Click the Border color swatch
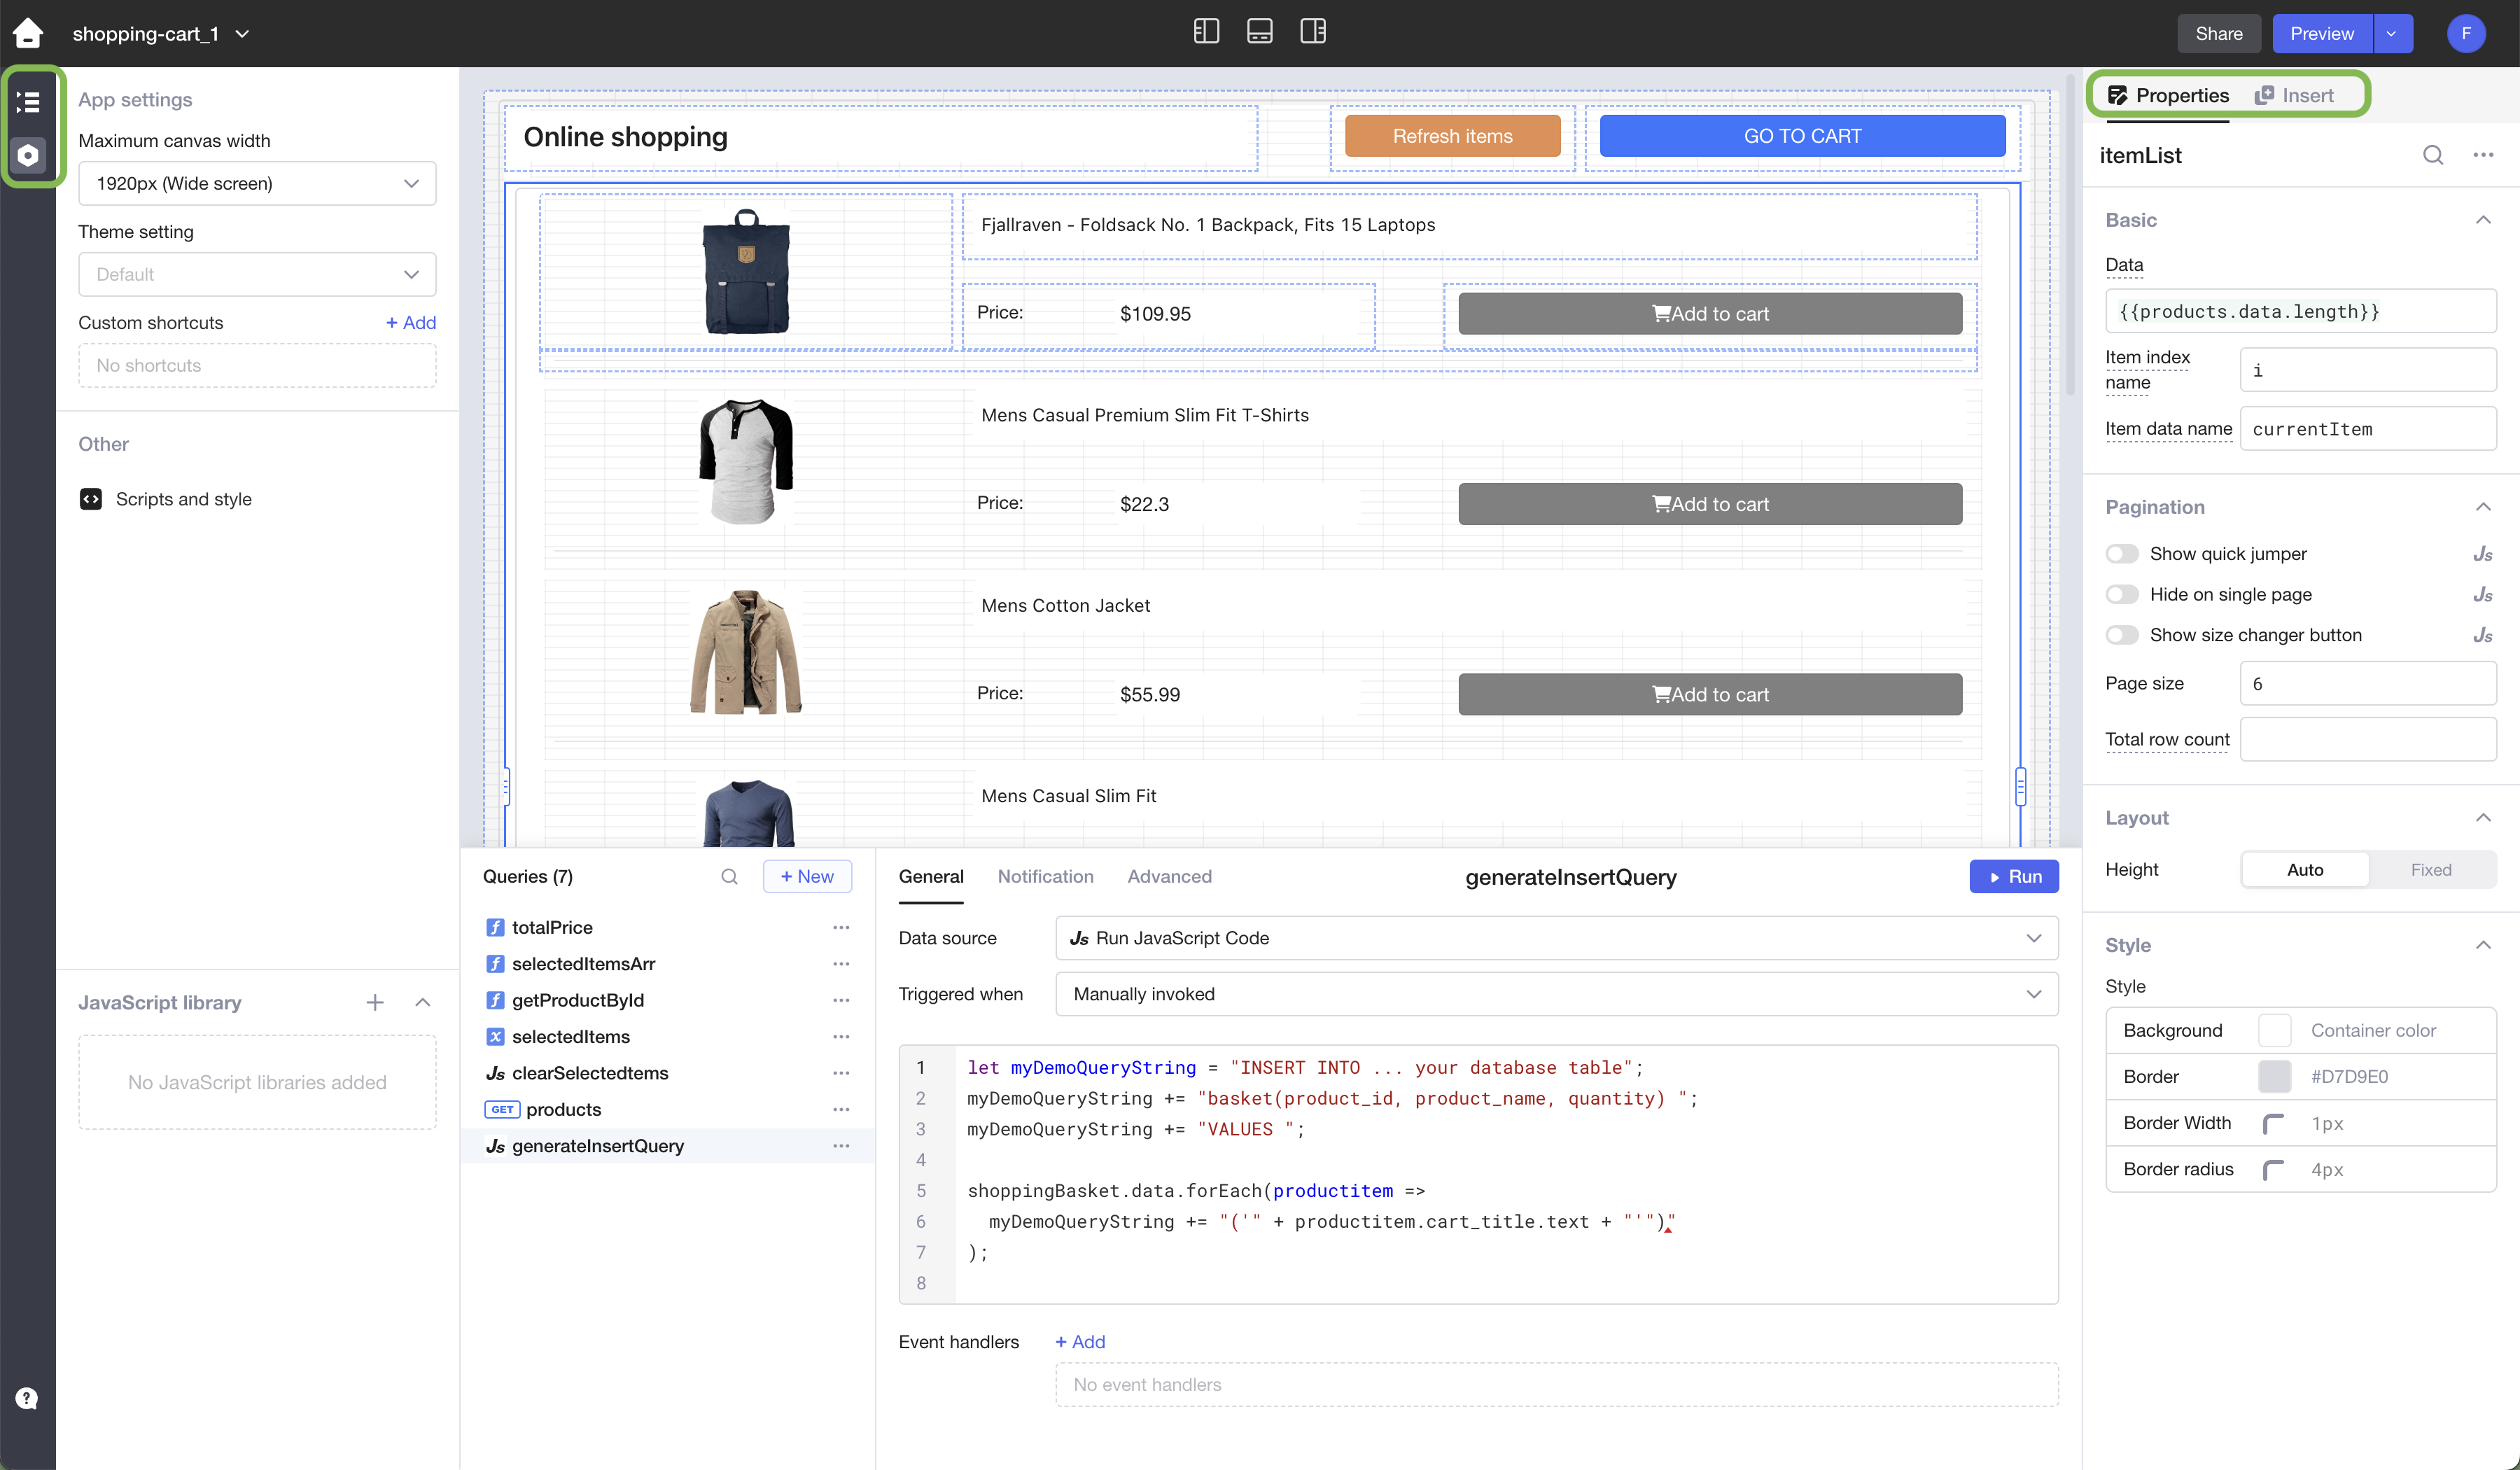 click(2274, 1077)
